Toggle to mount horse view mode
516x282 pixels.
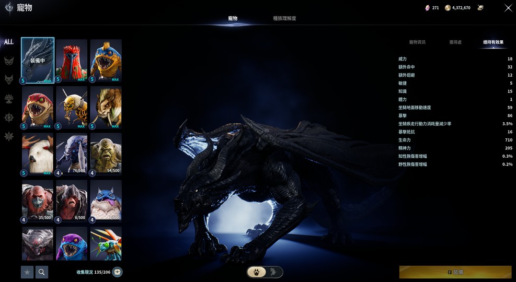(273, 272)
